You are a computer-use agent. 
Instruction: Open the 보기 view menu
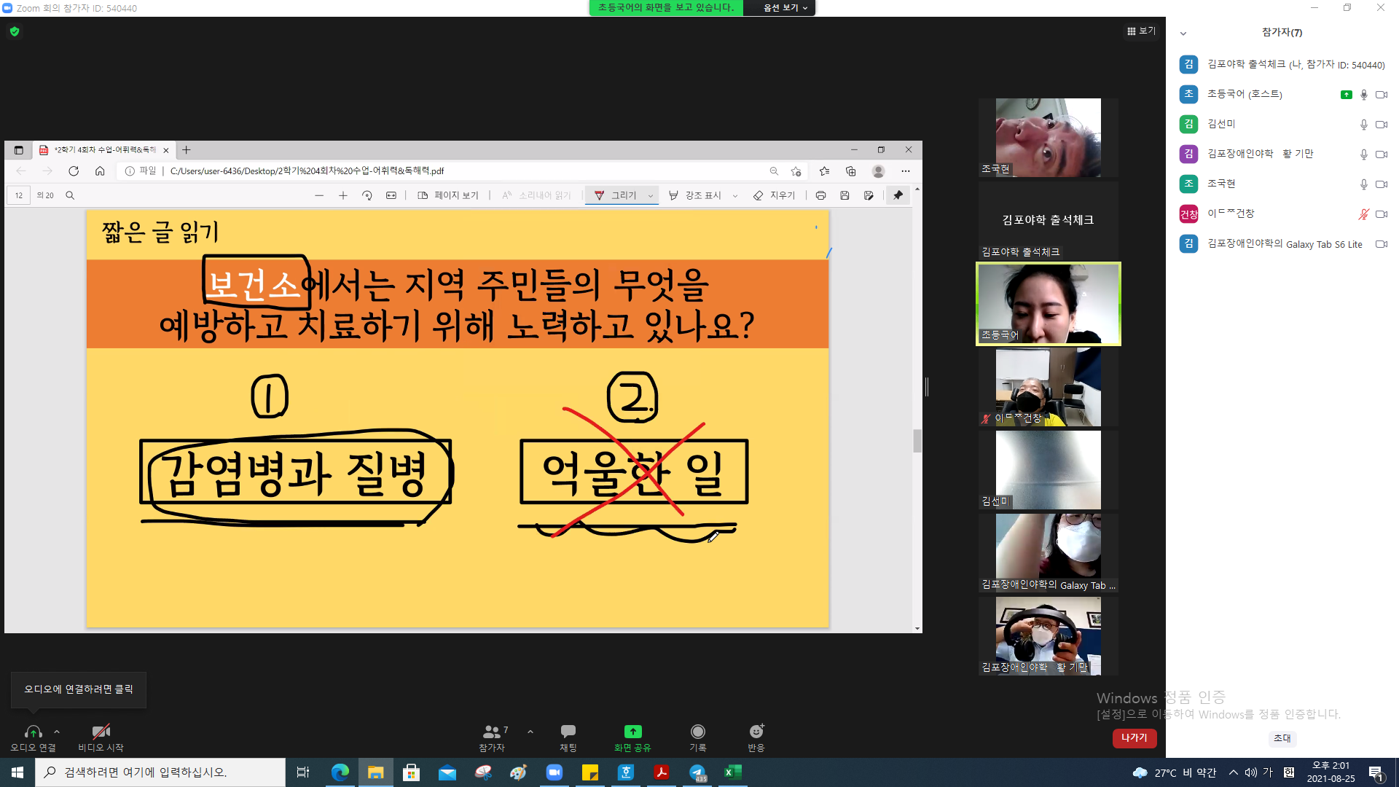[1141, 31]
